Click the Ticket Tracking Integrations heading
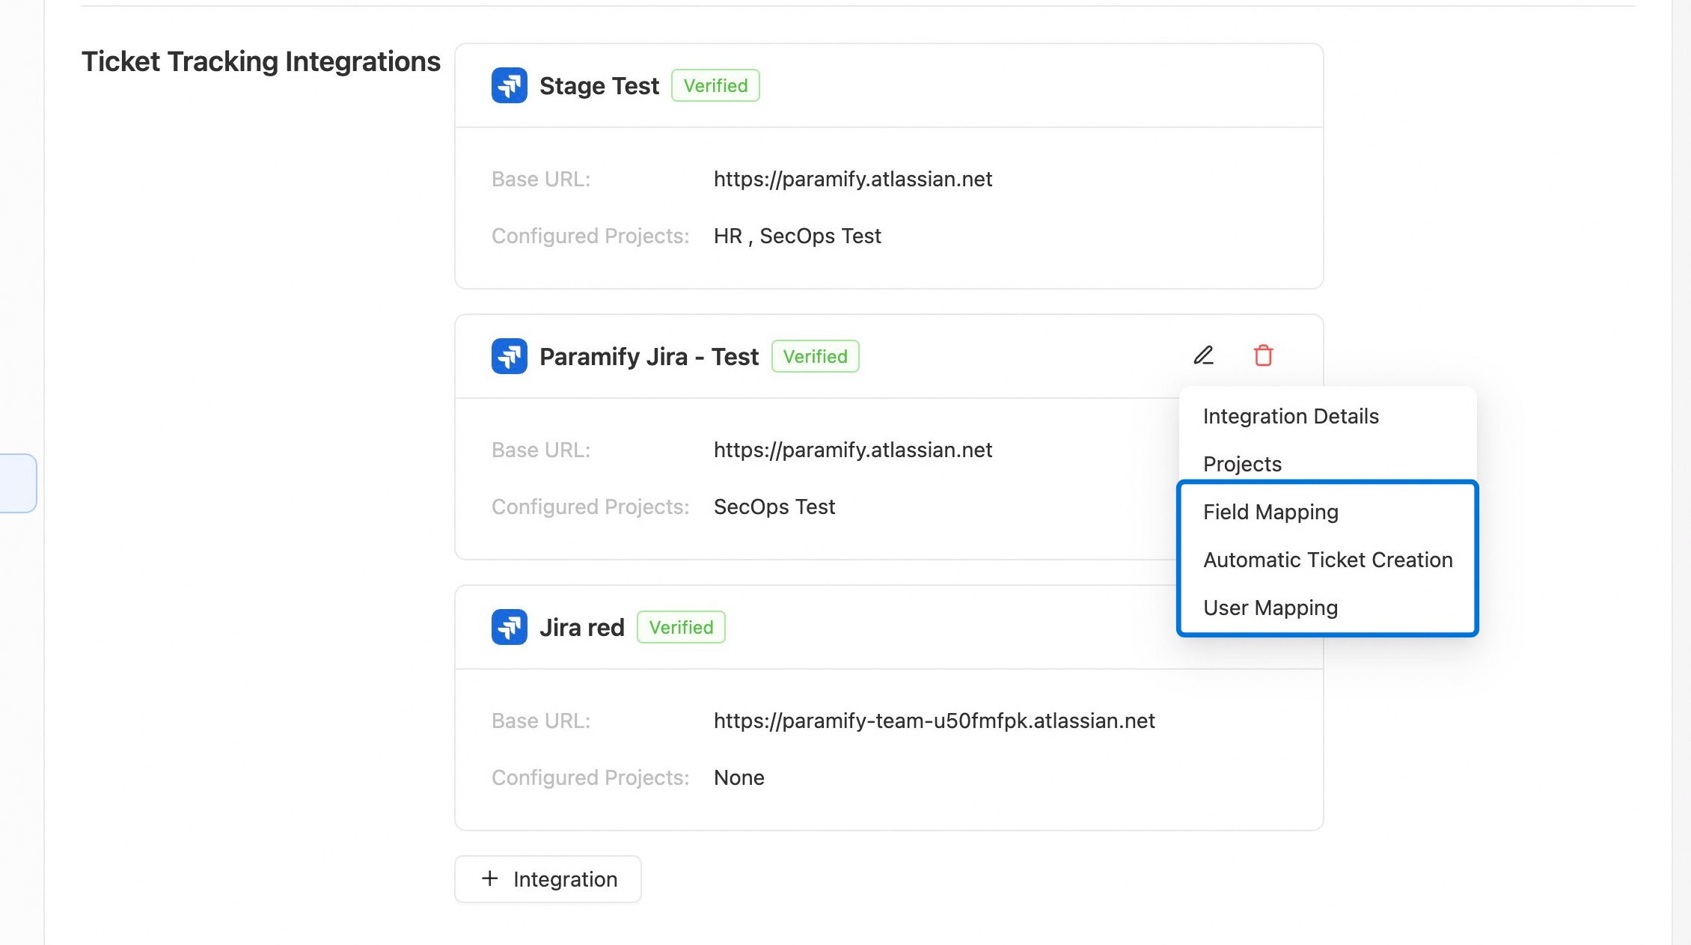The height and width of the screenshot is (945, 1691). (261, 61)
